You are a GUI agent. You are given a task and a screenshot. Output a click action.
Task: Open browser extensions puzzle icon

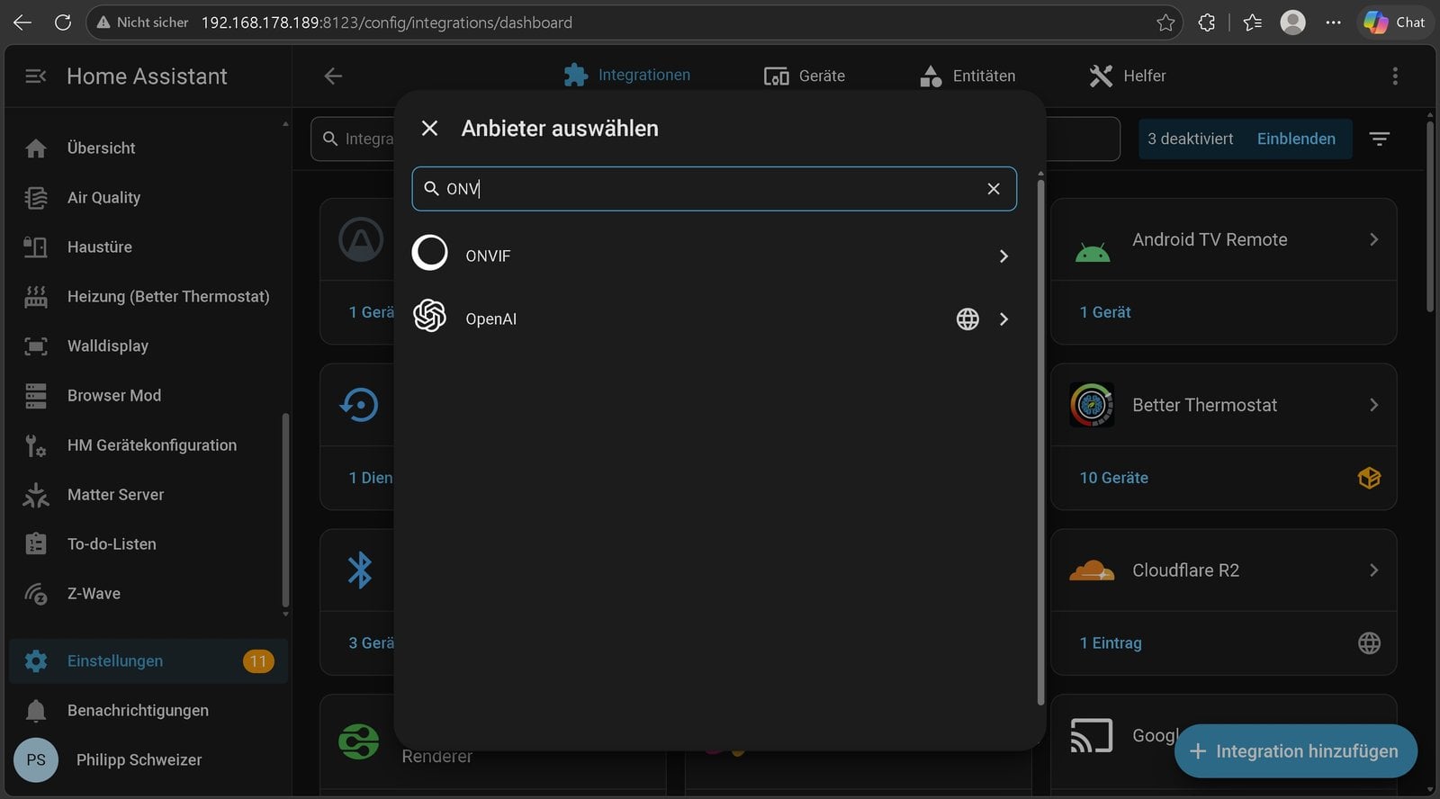[x=1207, y=22]
